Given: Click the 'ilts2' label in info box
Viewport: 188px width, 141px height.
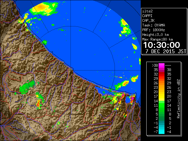Looking at the screenshot, I should pyautogui.click(x=147, y=11).
